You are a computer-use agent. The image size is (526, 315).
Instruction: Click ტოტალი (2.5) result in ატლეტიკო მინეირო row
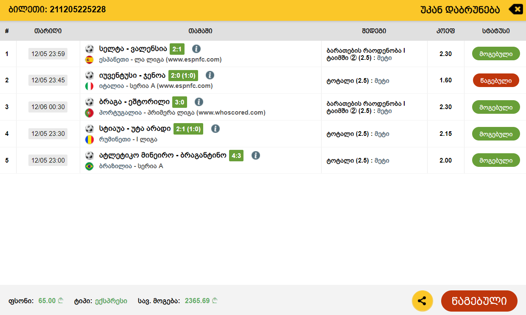[x=358, y=161]
